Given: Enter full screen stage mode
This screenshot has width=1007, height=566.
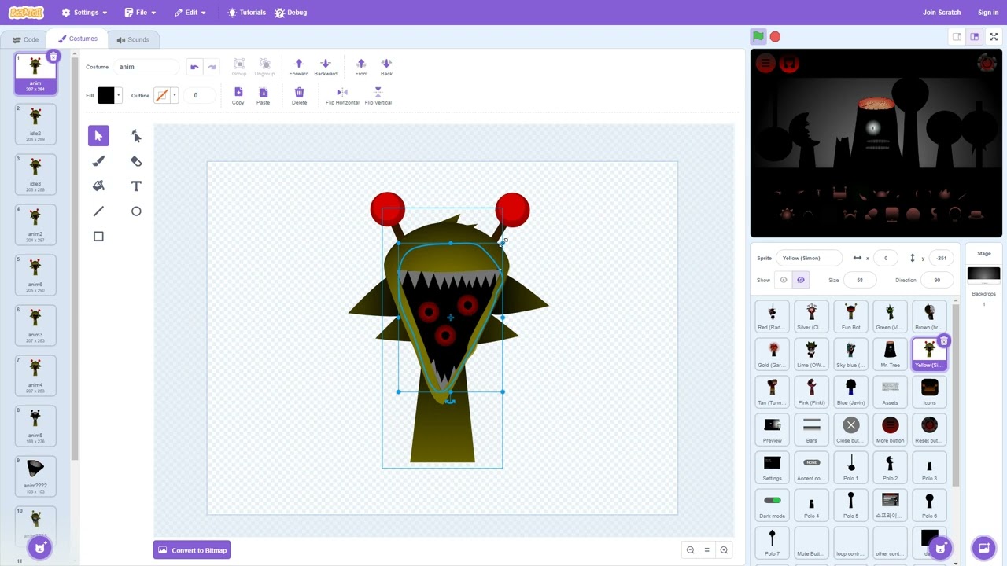Looking at the screenshot, I should coord(994,37).
